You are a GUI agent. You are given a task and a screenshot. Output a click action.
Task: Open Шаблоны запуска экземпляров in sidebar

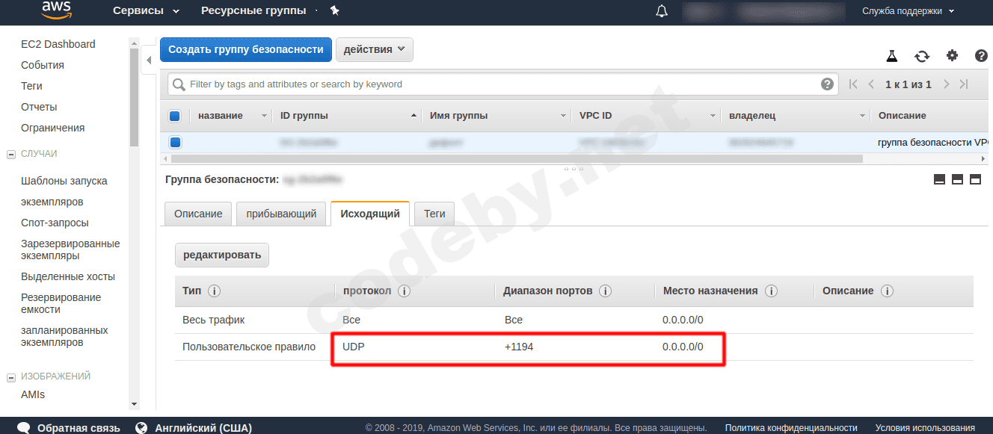(64, 191)
